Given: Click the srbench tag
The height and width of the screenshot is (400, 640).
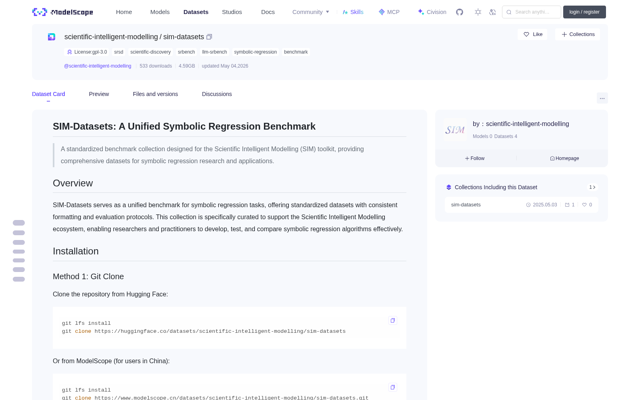Looking at the screenshot, I should coord(186,52).
